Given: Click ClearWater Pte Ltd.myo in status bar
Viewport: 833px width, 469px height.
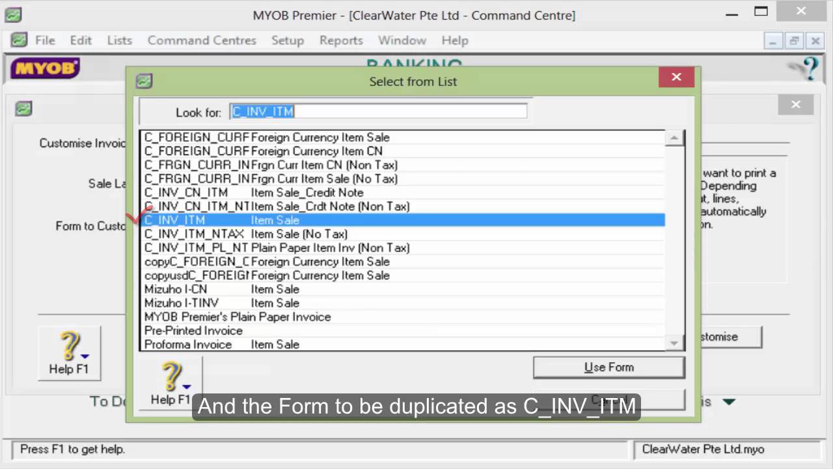Looking at the screenshot, I should [x=703, y=449].
